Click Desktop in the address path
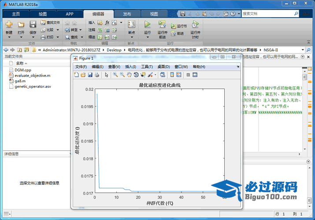 click(114, 50)
